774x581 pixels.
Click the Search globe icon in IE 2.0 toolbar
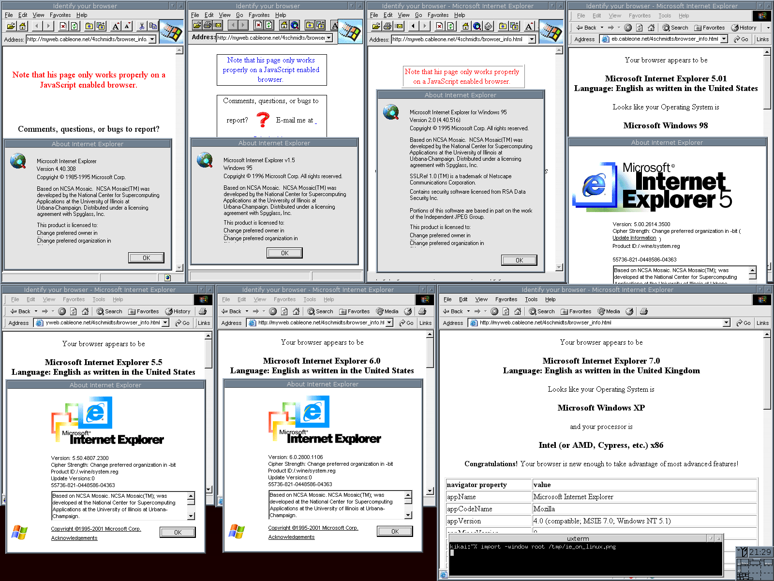tap(477, 26)
